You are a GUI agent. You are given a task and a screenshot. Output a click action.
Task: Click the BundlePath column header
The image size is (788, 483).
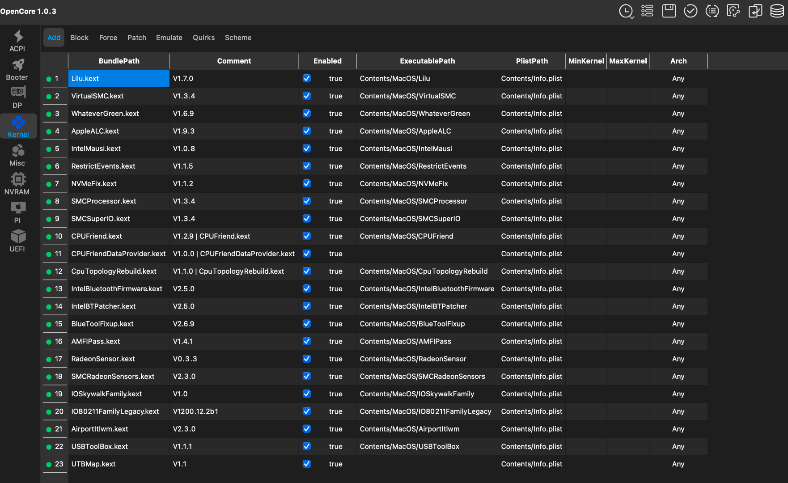click(119, 61)
